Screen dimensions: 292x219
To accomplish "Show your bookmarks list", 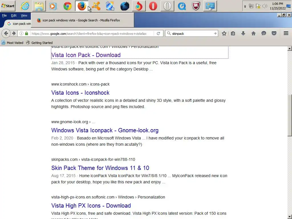I will pyautogui.click(x=233, y=34).
